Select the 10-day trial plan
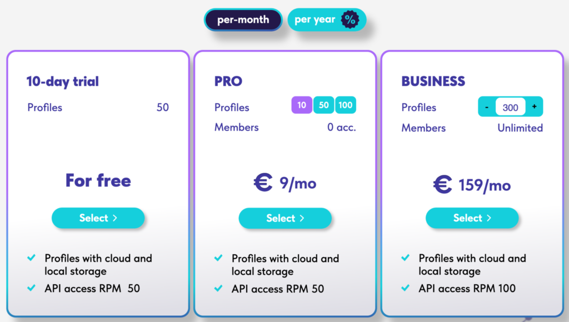 pyautogui.click(x=98, y=218)
